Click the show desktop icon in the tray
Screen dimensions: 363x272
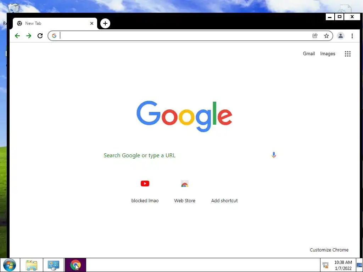pos(359,265)
